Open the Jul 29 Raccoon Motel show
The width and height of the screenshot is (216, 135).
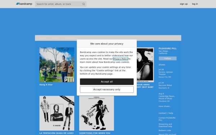click(165, 85)
